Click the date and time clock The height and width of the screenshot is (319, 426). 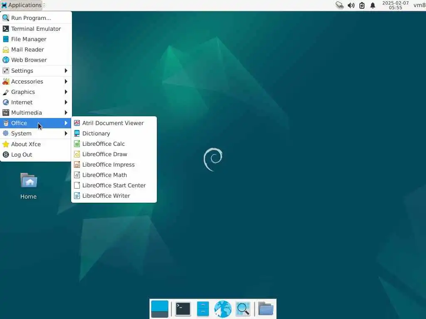tap(395, 5)
